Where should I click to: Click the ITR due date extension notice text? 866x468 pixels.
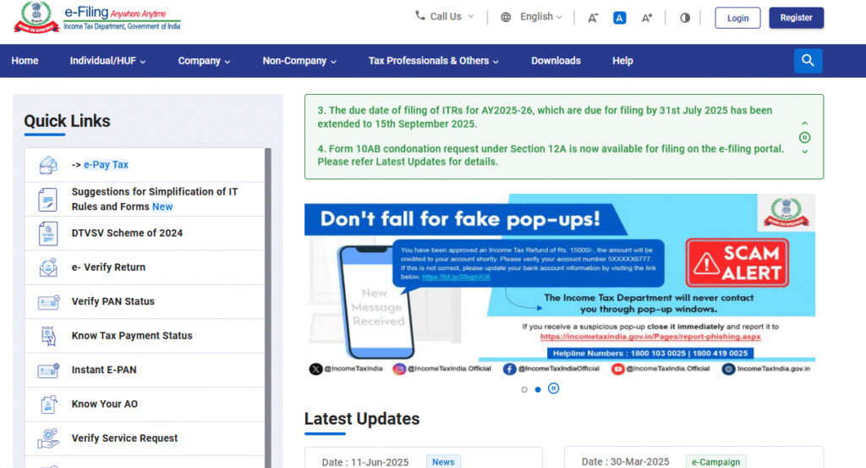[545, 117]
